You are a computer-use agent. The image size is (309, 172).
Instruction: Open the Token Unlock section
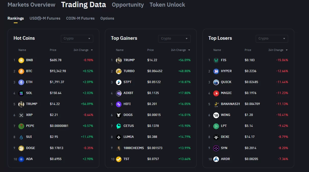point(167,5)
